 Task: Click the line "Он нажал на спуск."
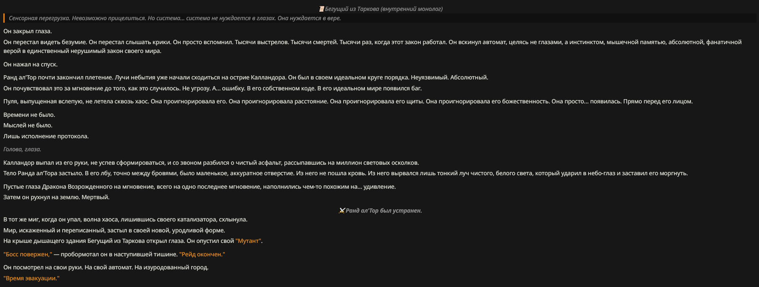30,64
